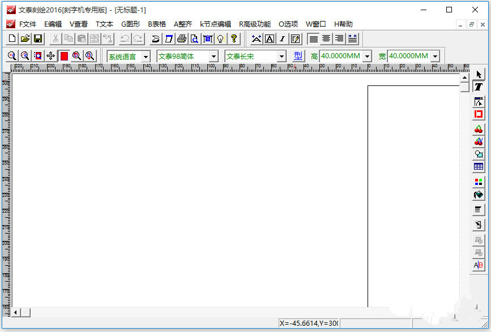This screenshot has width=491, height=332.
Task: Click the blue 型 font style button
Action: pyautogui.click(x=298, y=56)
